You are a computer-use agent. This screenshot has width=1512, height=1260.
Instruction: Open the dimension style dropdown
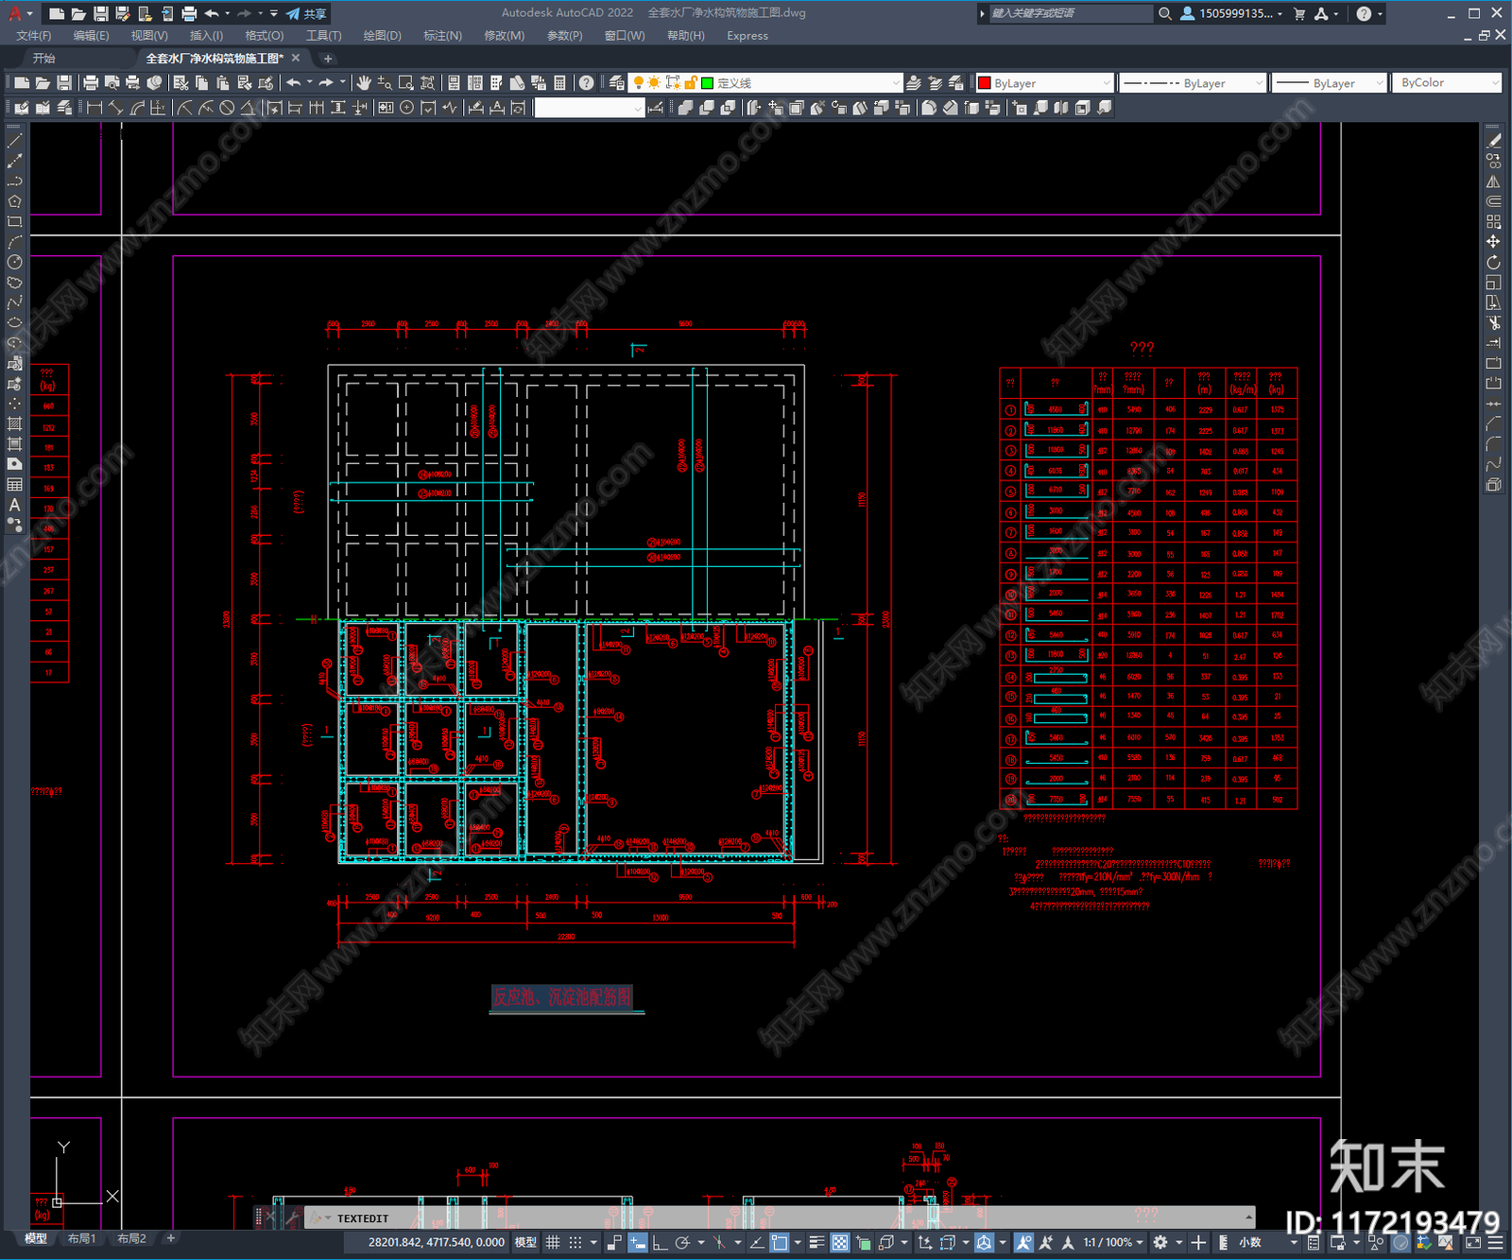pos(590,108)
